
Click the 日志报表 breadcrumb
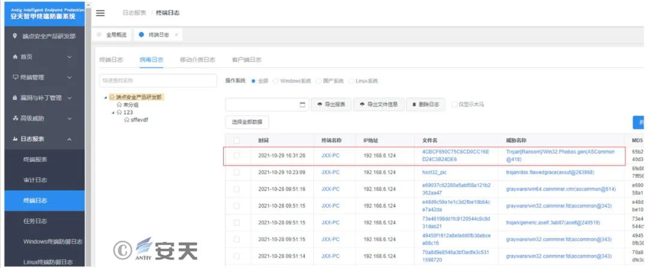[134, 13]
